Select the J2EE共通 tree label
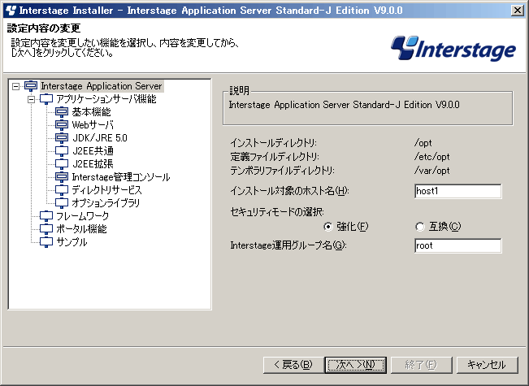The image size is (529, 386). 93,151
